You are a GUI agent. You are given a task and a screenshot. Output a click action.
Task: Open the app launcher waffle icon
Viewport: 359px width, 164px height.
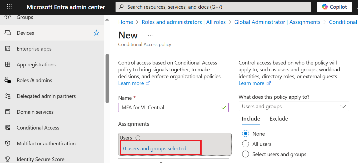(9, 7)
